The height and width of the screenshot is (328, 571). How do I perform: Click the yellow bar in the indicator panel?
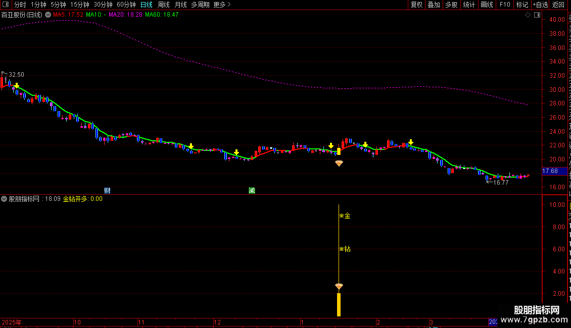[x=339, y=305]
